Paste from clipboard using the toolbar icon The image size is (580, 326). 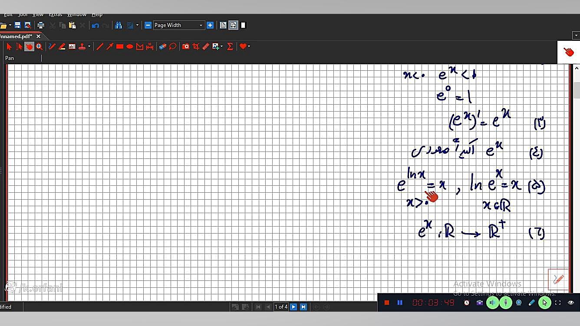point(72,25)
